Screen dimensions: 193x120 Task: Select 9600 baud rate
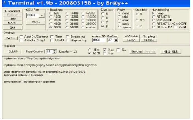[x=51, y=27]
